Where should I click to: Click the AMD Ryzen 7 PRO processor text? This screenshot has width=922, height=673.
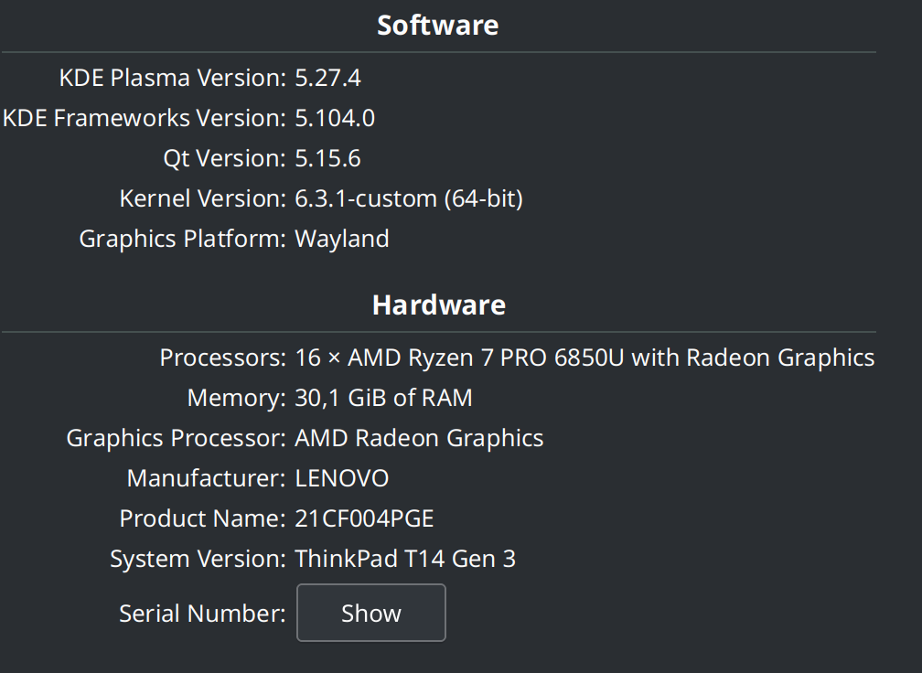584,358
